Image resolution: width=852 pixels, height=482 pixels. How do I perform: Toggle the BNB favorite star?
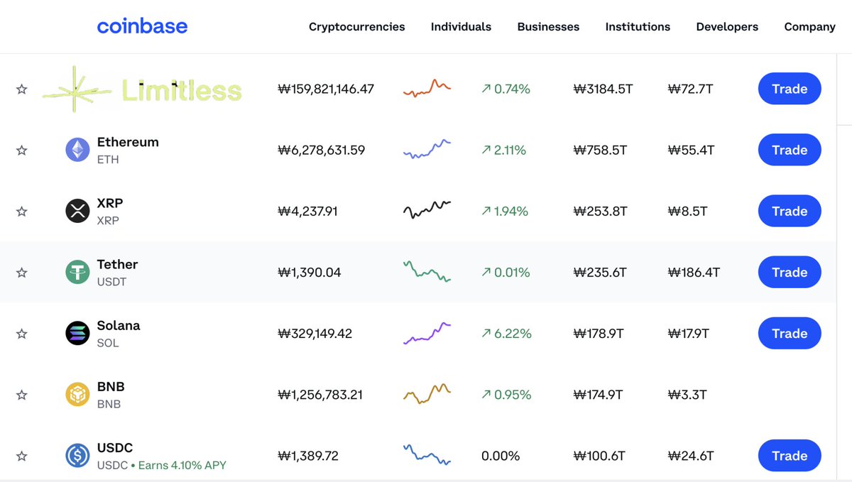tap(22, 394)
